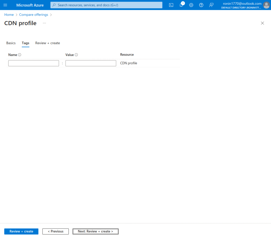Viewport: 271px width, 237px height.
Task: Click the Microsoft Azure logo text
Action: coord(30,5)
